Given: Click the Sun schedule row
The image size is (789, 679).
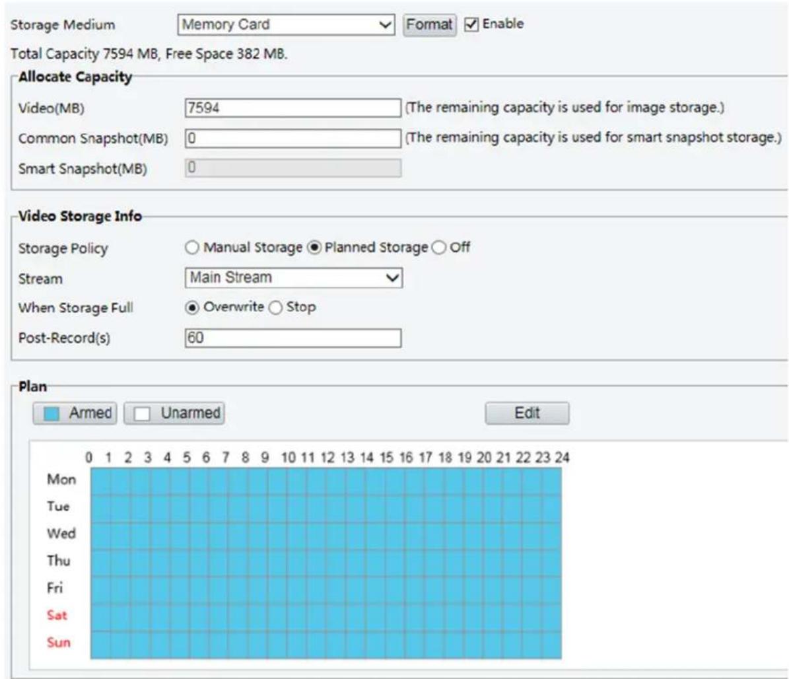Looking at the screenshot, I should pyautogui.click(x=326, y=645).
